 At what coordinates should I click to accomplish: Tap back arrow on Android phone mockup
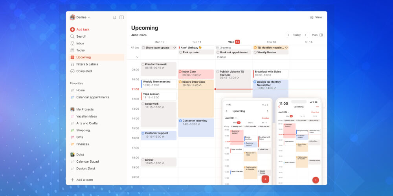(x=227, y=111)
